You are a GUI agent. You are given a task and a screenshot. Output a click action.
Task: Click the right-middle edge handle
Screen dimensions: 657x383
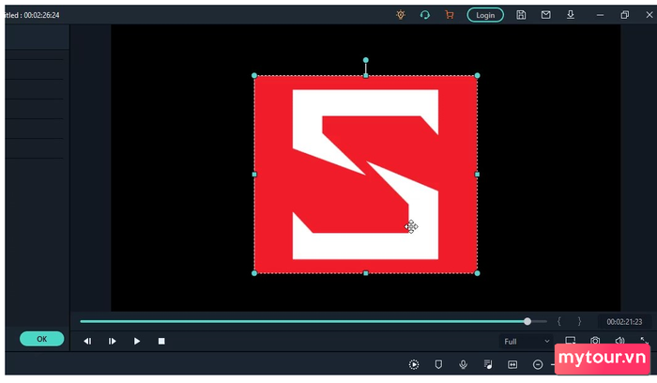click(x=477, y=175)
